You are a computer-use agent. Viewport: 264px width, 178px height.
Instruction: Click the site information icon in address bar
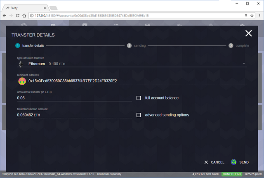coord(32,16)
